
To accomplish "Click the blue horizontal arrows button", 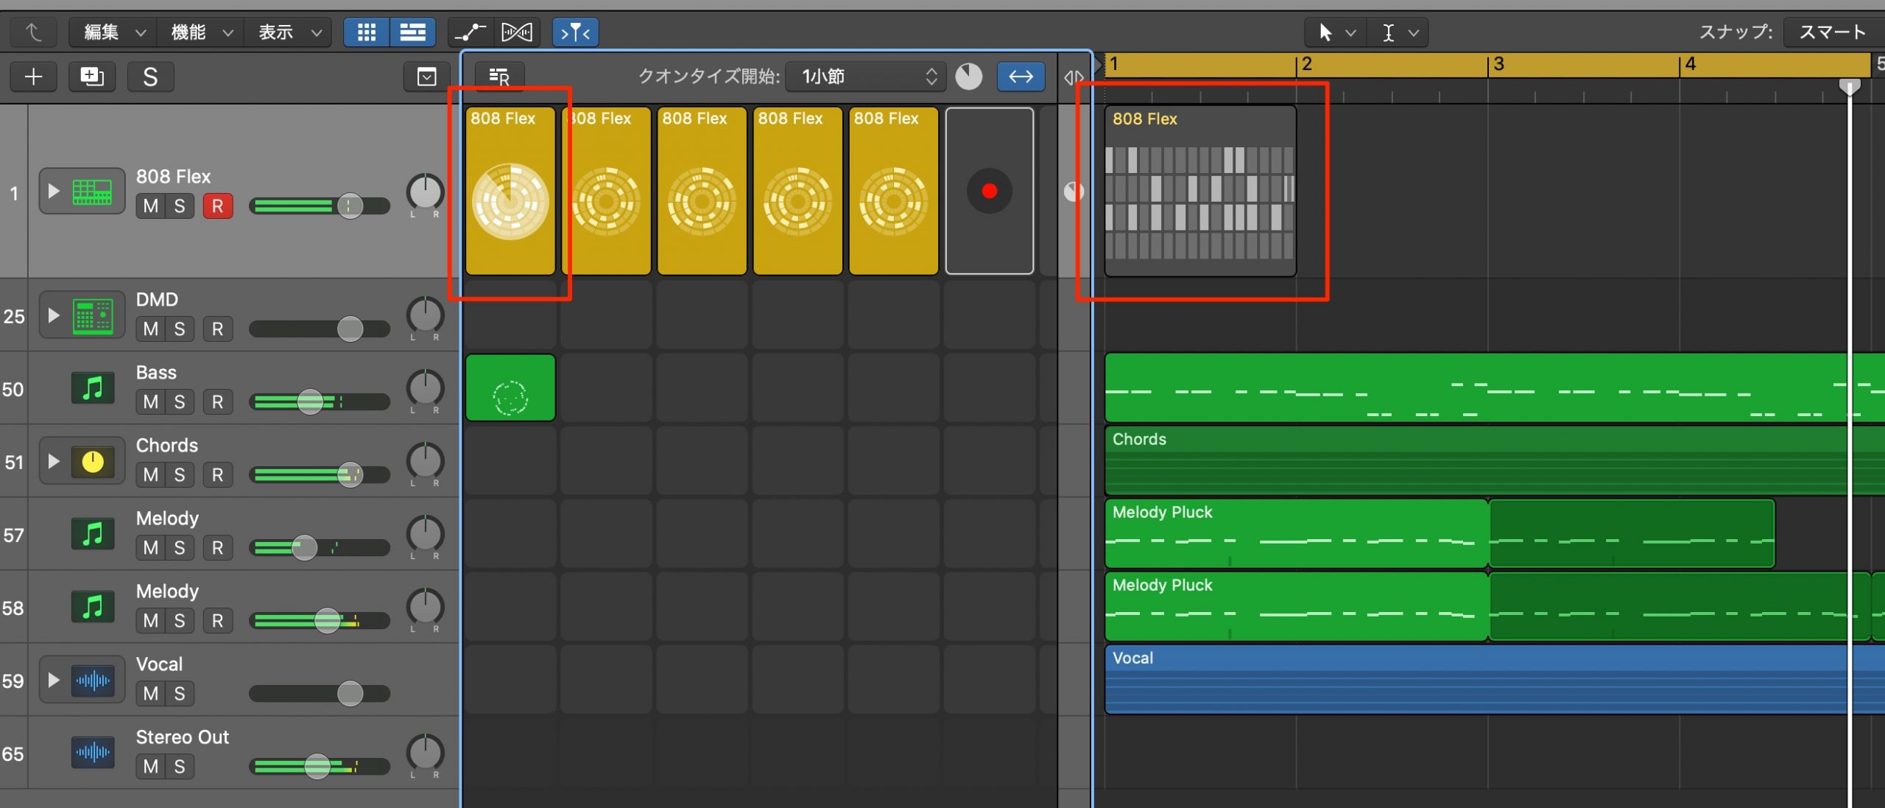I will coord(1021,77).
